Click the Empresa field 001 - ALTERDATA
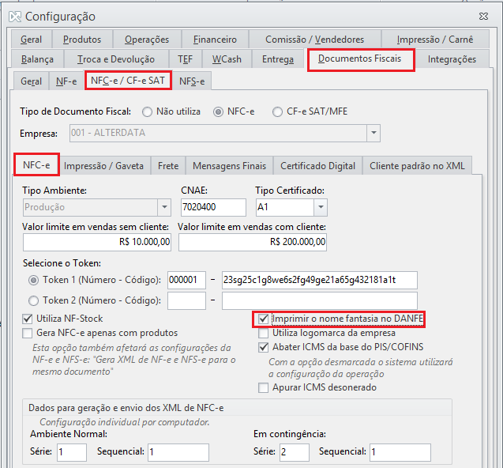 (219, 133)
